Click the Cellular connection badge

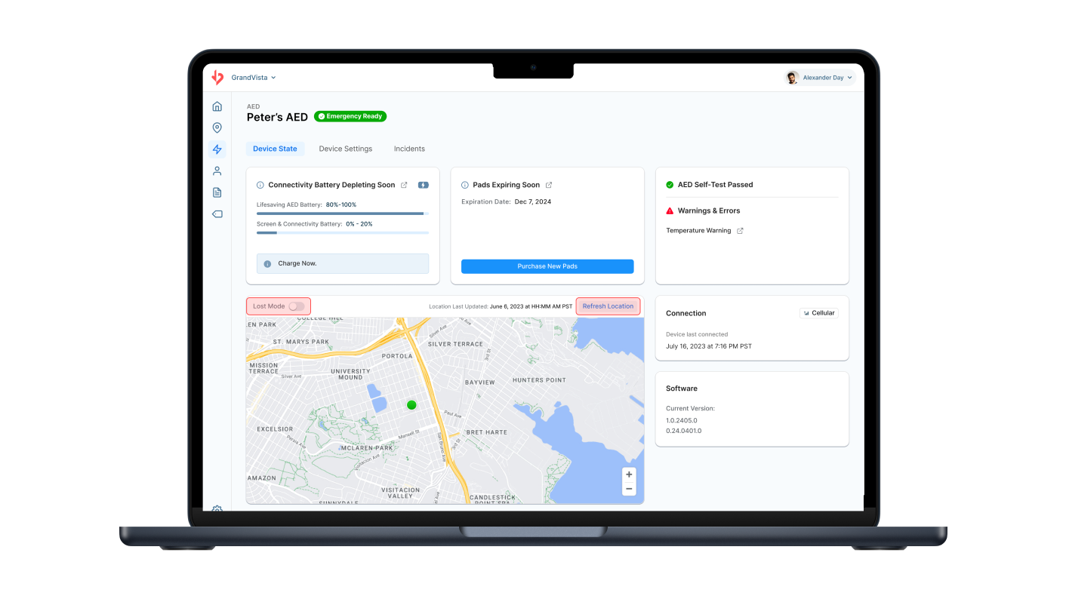coord(819,313)
